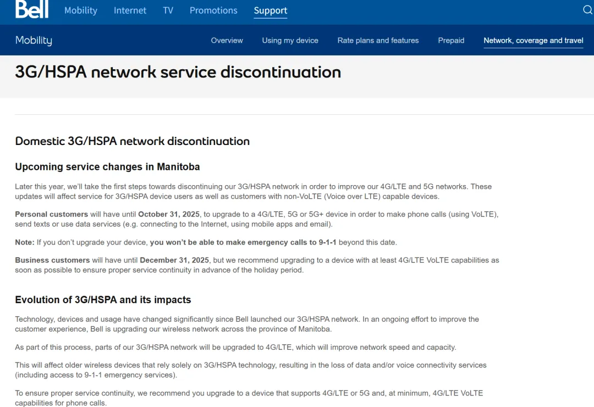Click the bold Business customers text
The width and height of the screenshot is (594, 407).
(x=52, y=260)
